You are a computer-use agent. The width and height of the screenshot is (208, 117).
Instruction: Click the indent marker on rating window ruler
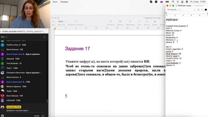tap(166, 13)
